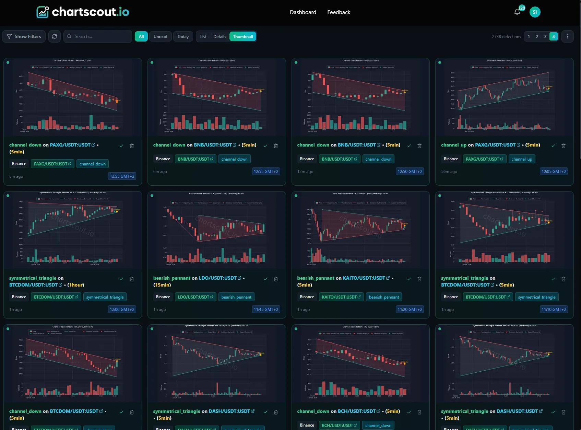Mark BNB channel_down 12:50 card as read
The image size is (581, 430).
click(409, 146)
